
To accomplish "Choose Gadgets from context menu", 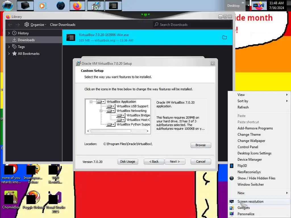I will [x=260, y=207].
